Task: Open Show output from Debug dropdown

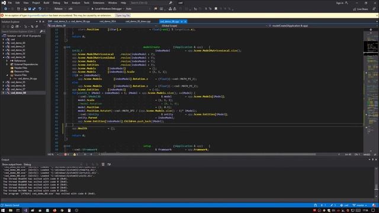Action: pos(53,164)
